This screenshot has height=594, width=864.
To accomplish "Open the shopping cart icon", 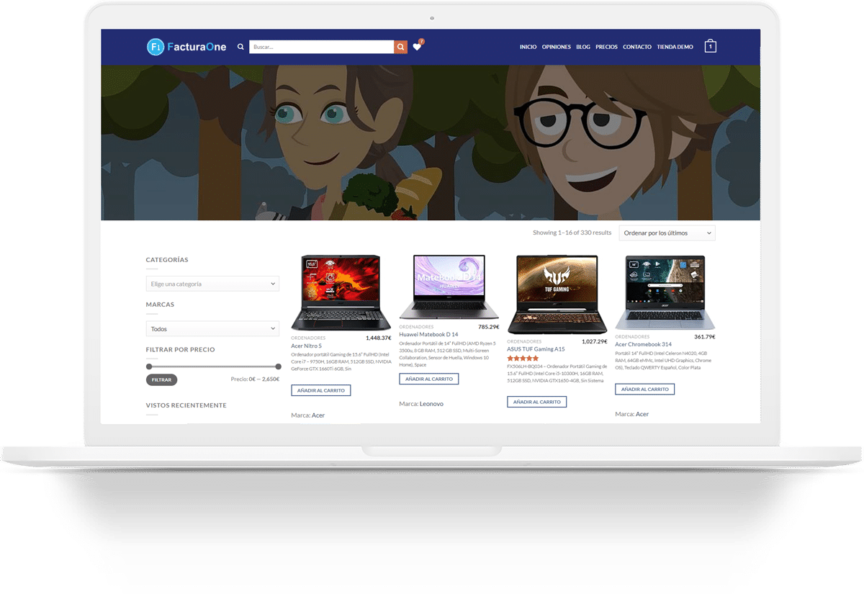I will click(x=710, y=47).
